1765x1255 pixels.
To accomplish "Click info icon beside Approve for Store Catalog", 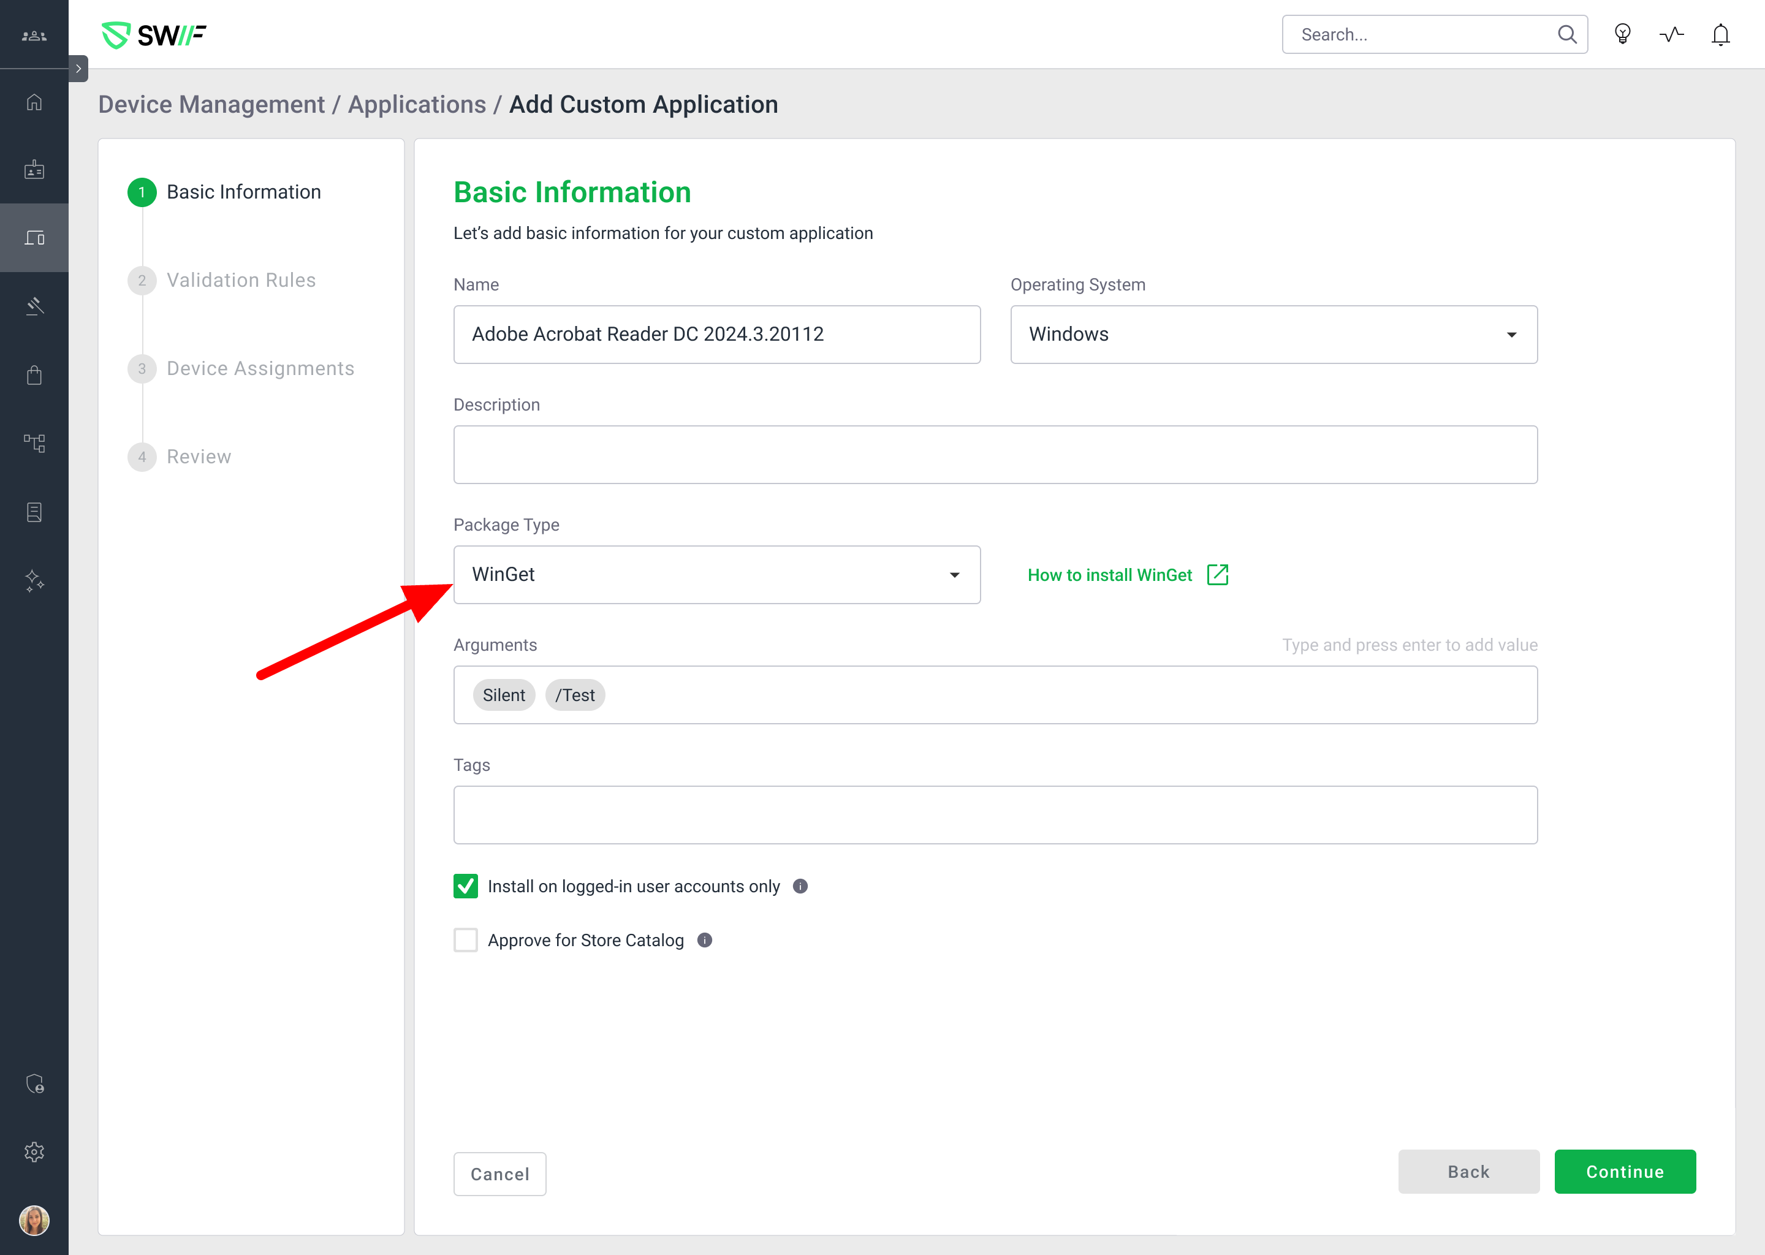I will [704, 941].
